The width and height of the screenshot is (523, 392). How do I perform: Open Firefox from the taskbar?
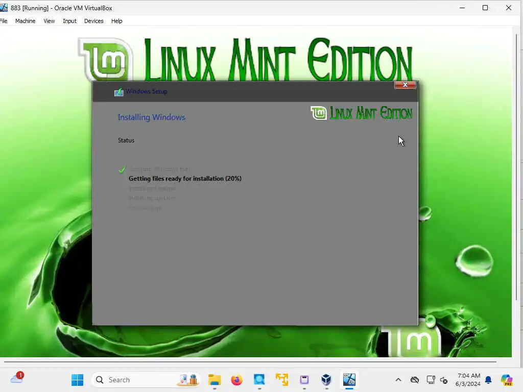237,380
